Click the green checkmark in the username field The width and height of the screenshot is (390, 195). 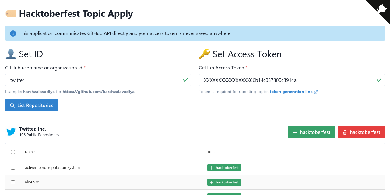click(185, 80)
